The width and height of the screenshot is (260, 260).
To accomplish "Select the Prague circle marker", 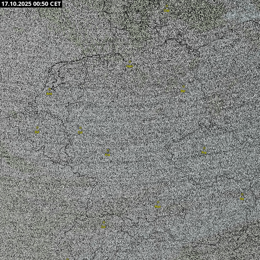I will tap(204, 148).
